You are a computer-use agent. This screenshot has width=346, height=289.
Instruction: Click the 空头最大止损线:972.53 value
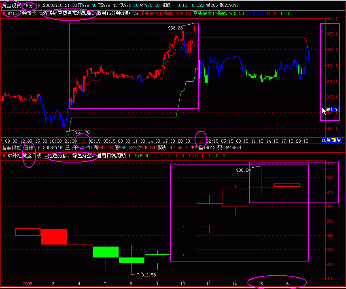coord(218,13)
